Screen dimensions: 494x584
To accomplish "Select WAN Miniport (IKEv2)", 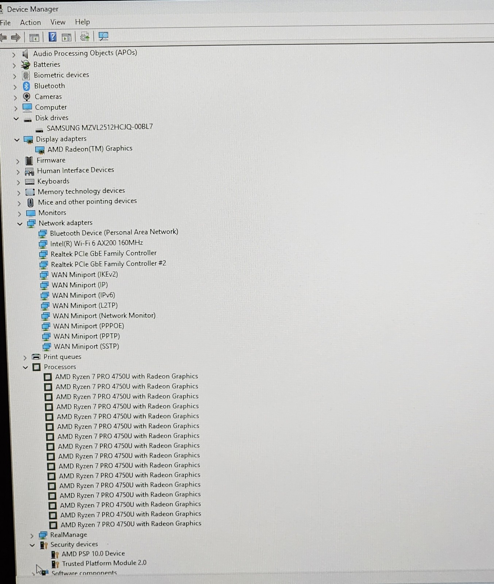I will coord(84,274).
